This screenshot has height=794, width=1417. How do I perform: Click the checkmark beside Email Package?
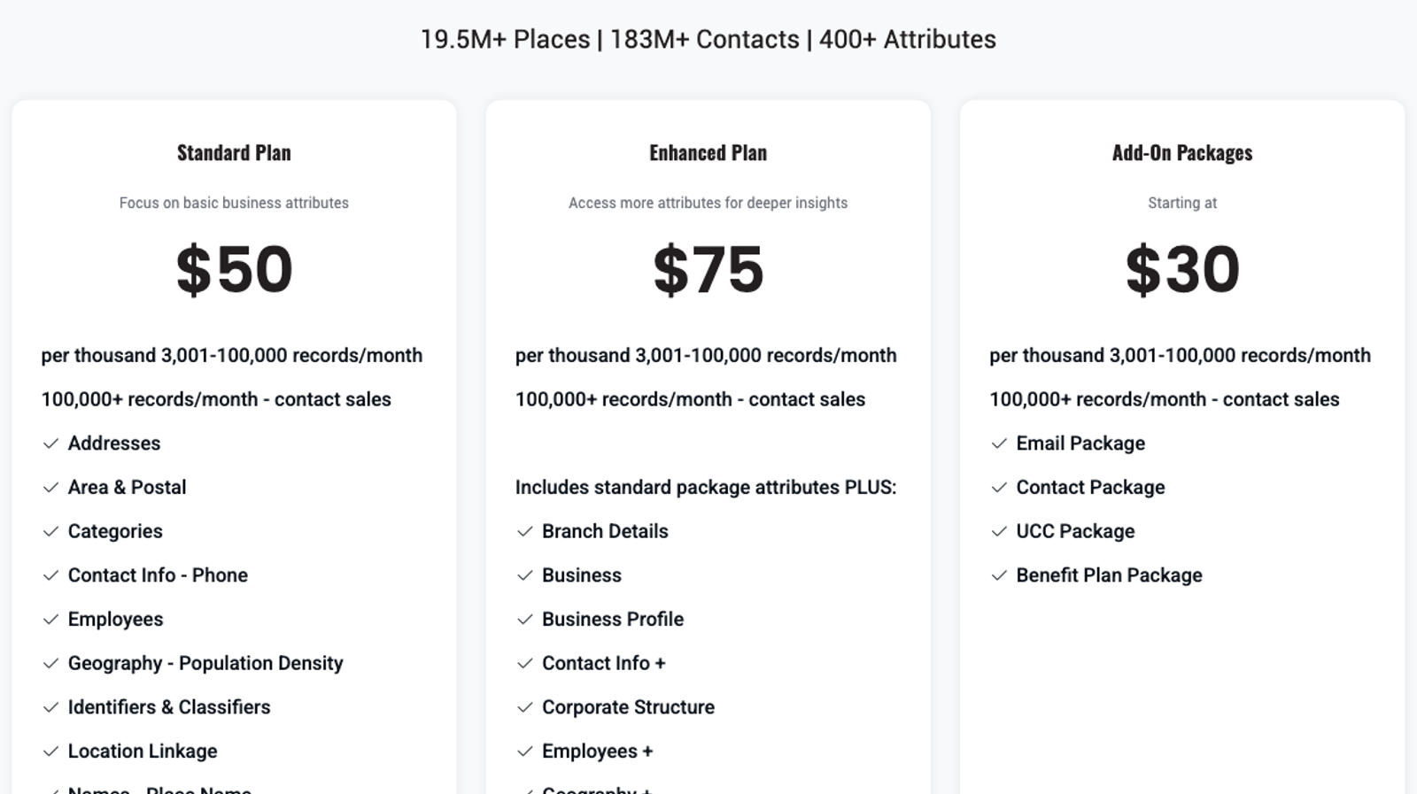pos(999,443)
